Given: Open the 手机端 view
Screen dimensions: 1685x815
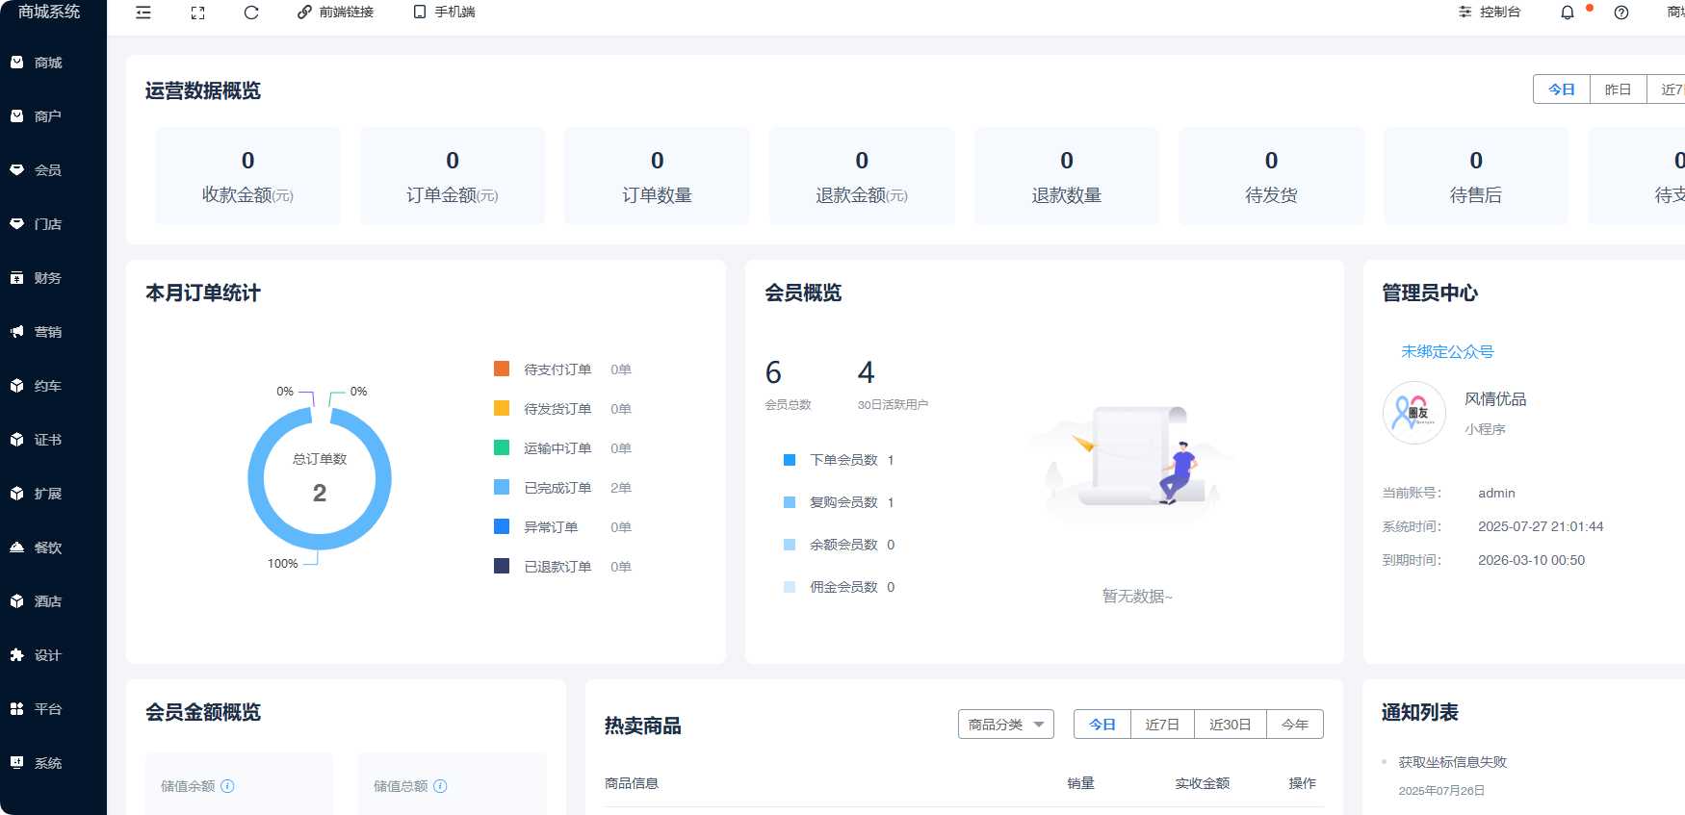Looking at the screenshot, I should click(444, 13).
